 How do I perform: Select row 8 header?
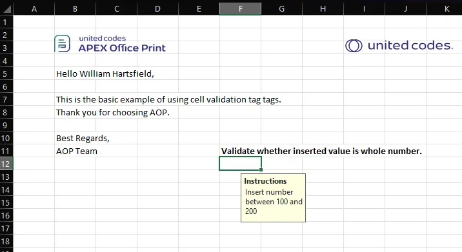click(6, 112)
